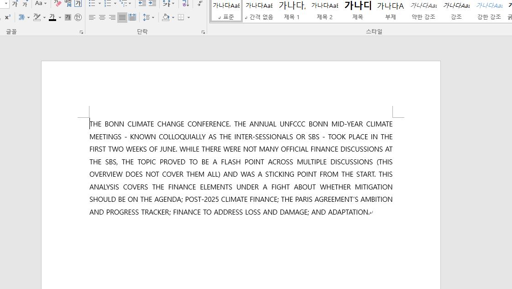Click the Bullets list icon
This screenshot has height=289, width=512.
[92, 4]
